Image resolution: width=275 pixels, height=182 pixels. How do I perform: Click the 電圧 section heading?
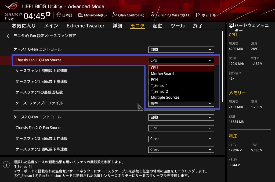pyautogui.click(x=233, y=136)
